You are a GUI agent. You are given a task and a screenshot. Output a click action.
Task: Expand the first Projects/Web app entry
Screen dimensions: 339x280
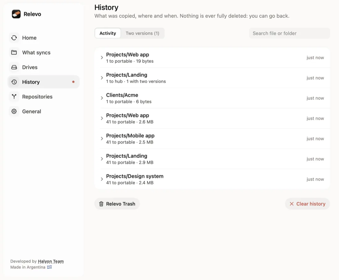point(102,58)
